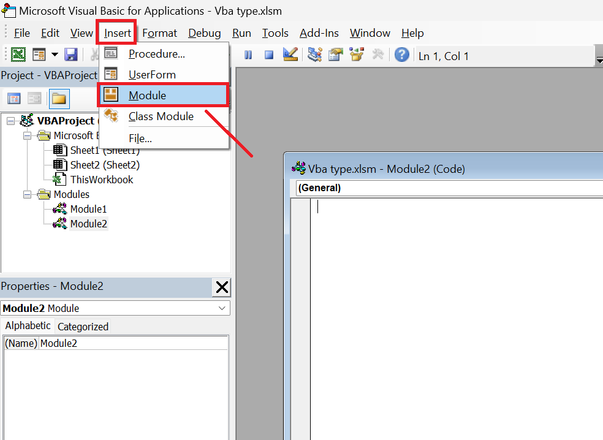Click the VBAProject root node icon
This screenshot has width=603, height=440.
(27, 120)
